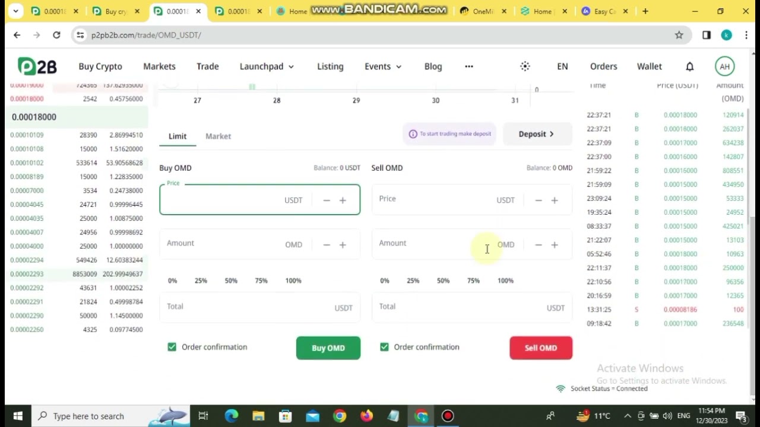Screen dimensions: 760x427
Task: Open the P2B logo home link
Action: click(x=37, y=66)
